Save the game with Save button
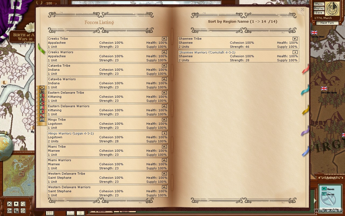Viewport: 345px width, 216px height. 319,13
